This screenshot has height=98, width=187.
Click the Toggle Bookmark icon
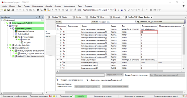tap(52, 10)
